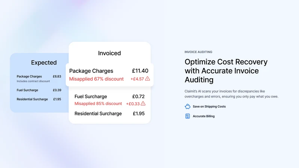Image resolution: width=299 pixels, height=168 pixels.
Task: Click the £0.72 fuel surcharge amount
Action: click(x=138, y=97)
